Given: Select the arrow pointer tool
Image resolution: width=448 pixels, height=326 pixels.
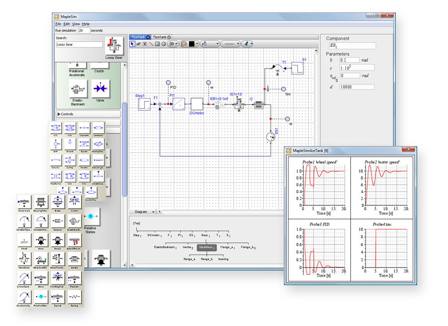Looking at the screenshot, I should 133,44.
